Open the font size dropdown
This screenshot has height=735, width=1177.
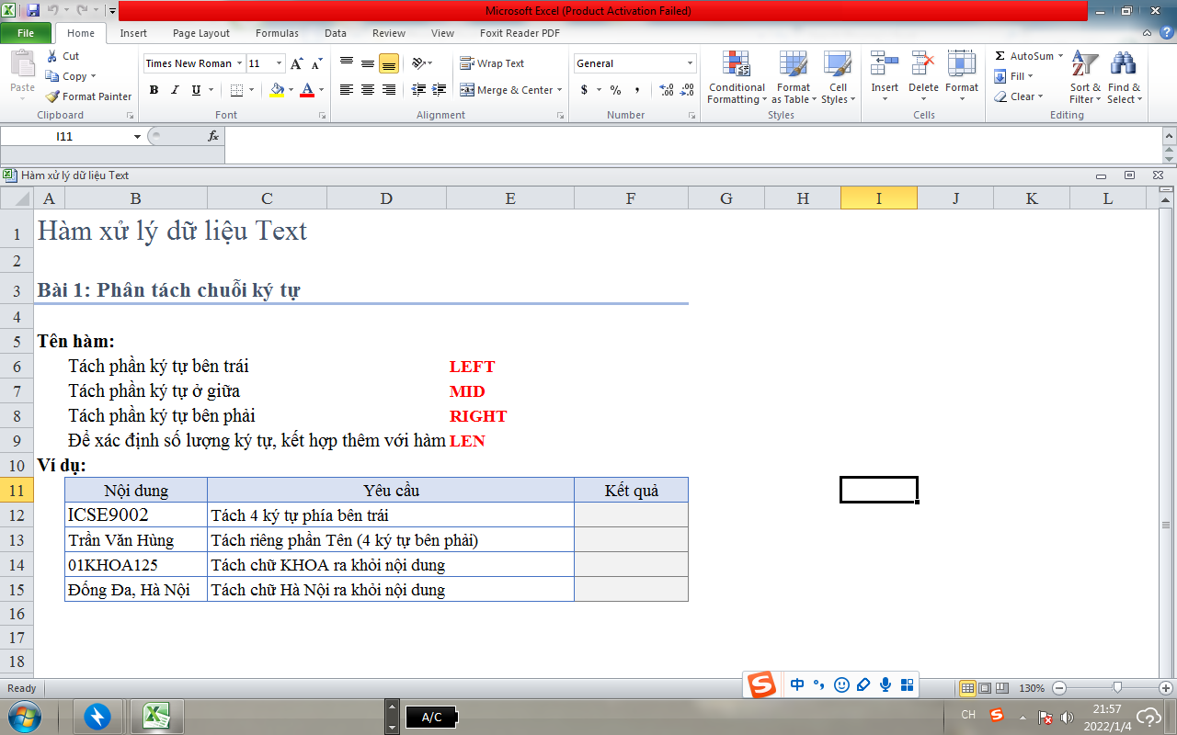tap(280, 63)
